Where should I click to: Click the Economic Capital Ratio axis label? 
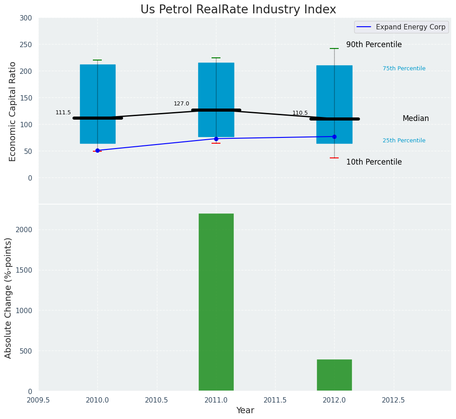click(13, 111)
